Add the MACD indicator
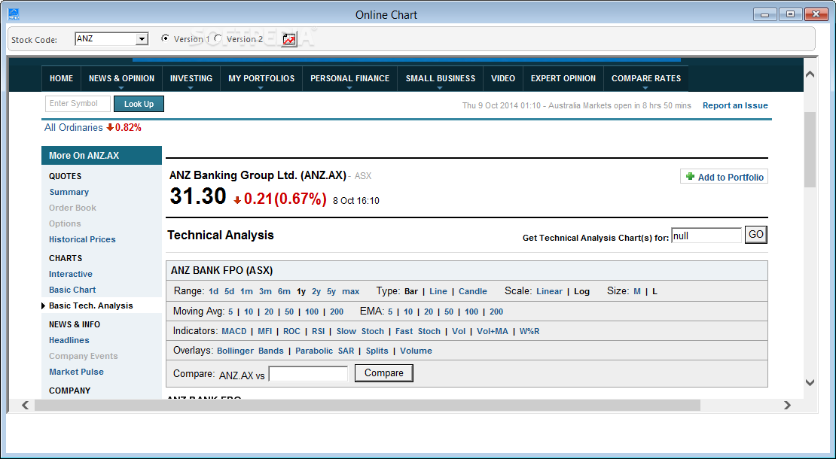Image resolution: width=836 pixels, height=459 pixels. [234, 331]
